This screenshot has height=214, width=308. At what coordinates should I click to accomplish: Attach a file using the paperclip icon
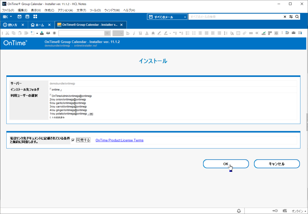[244, 33]
